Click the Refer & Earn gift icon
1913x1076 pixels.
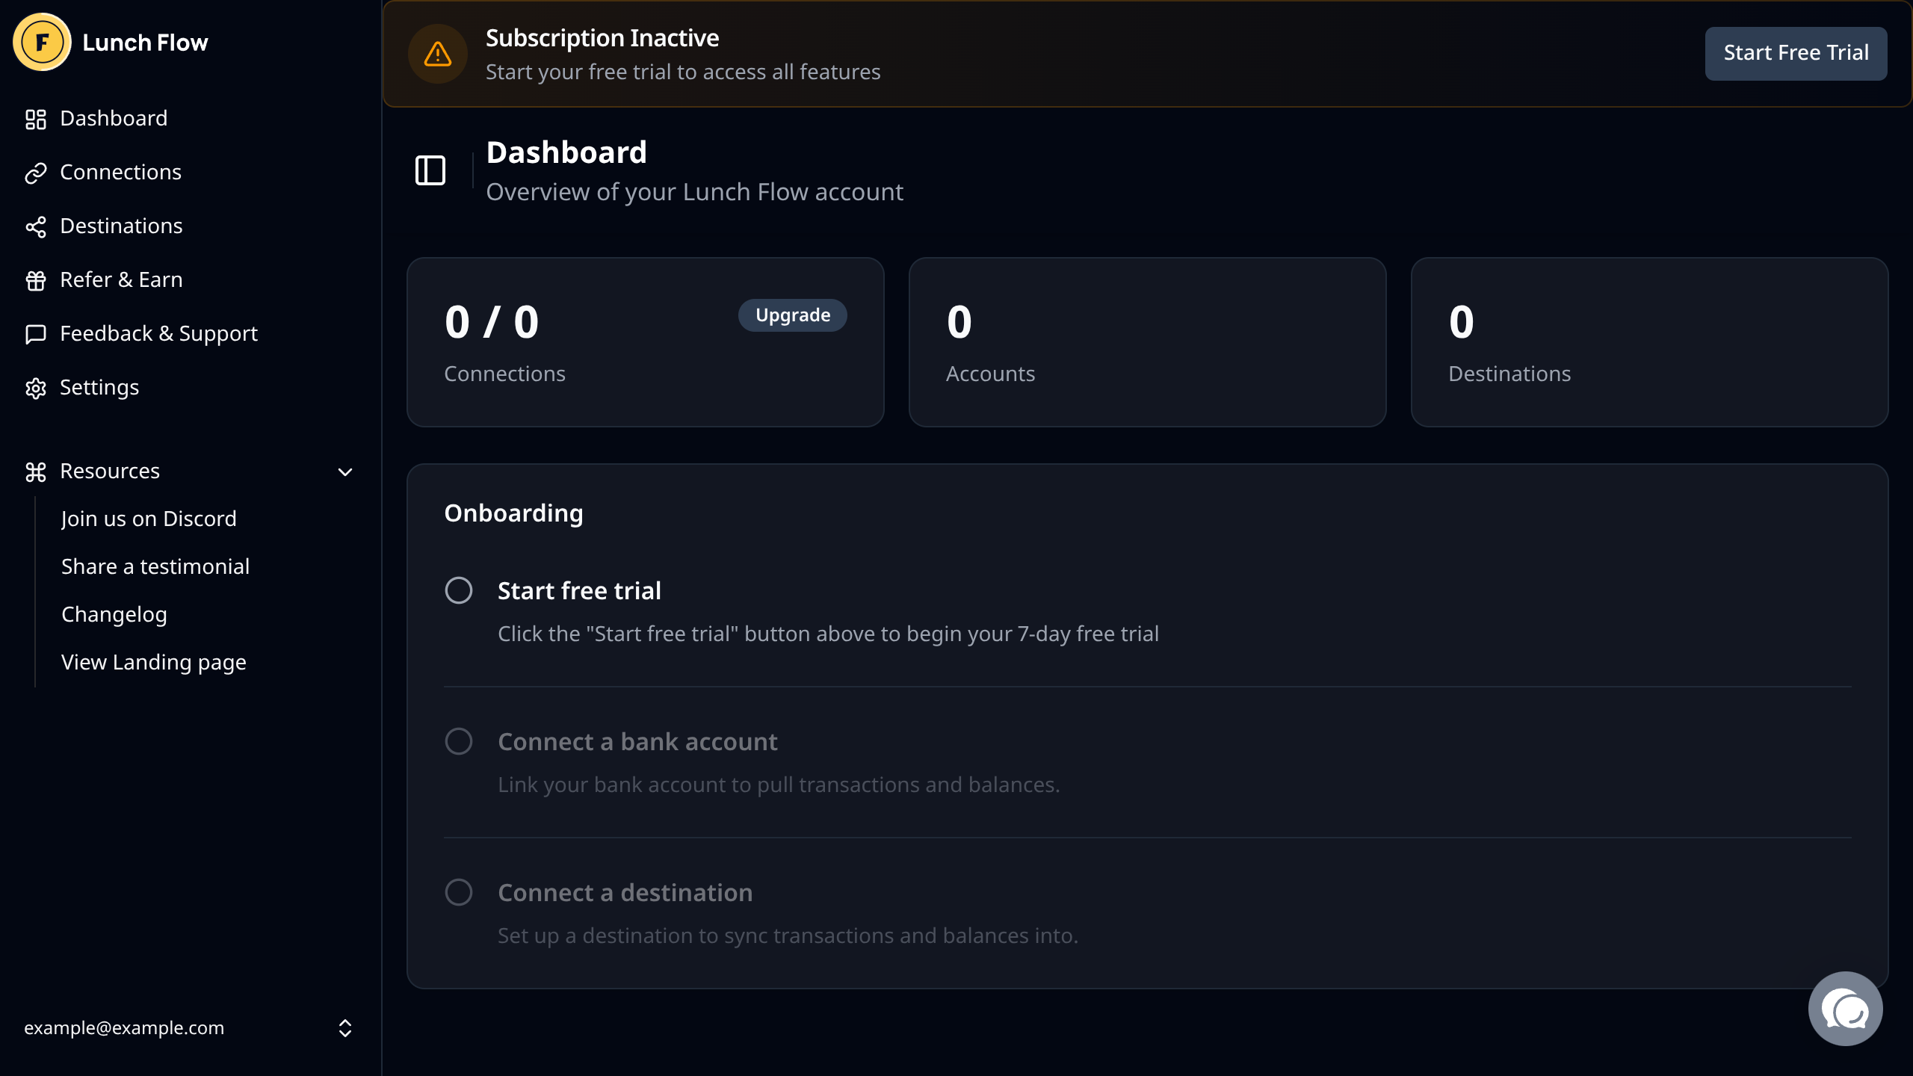(36, 280)
